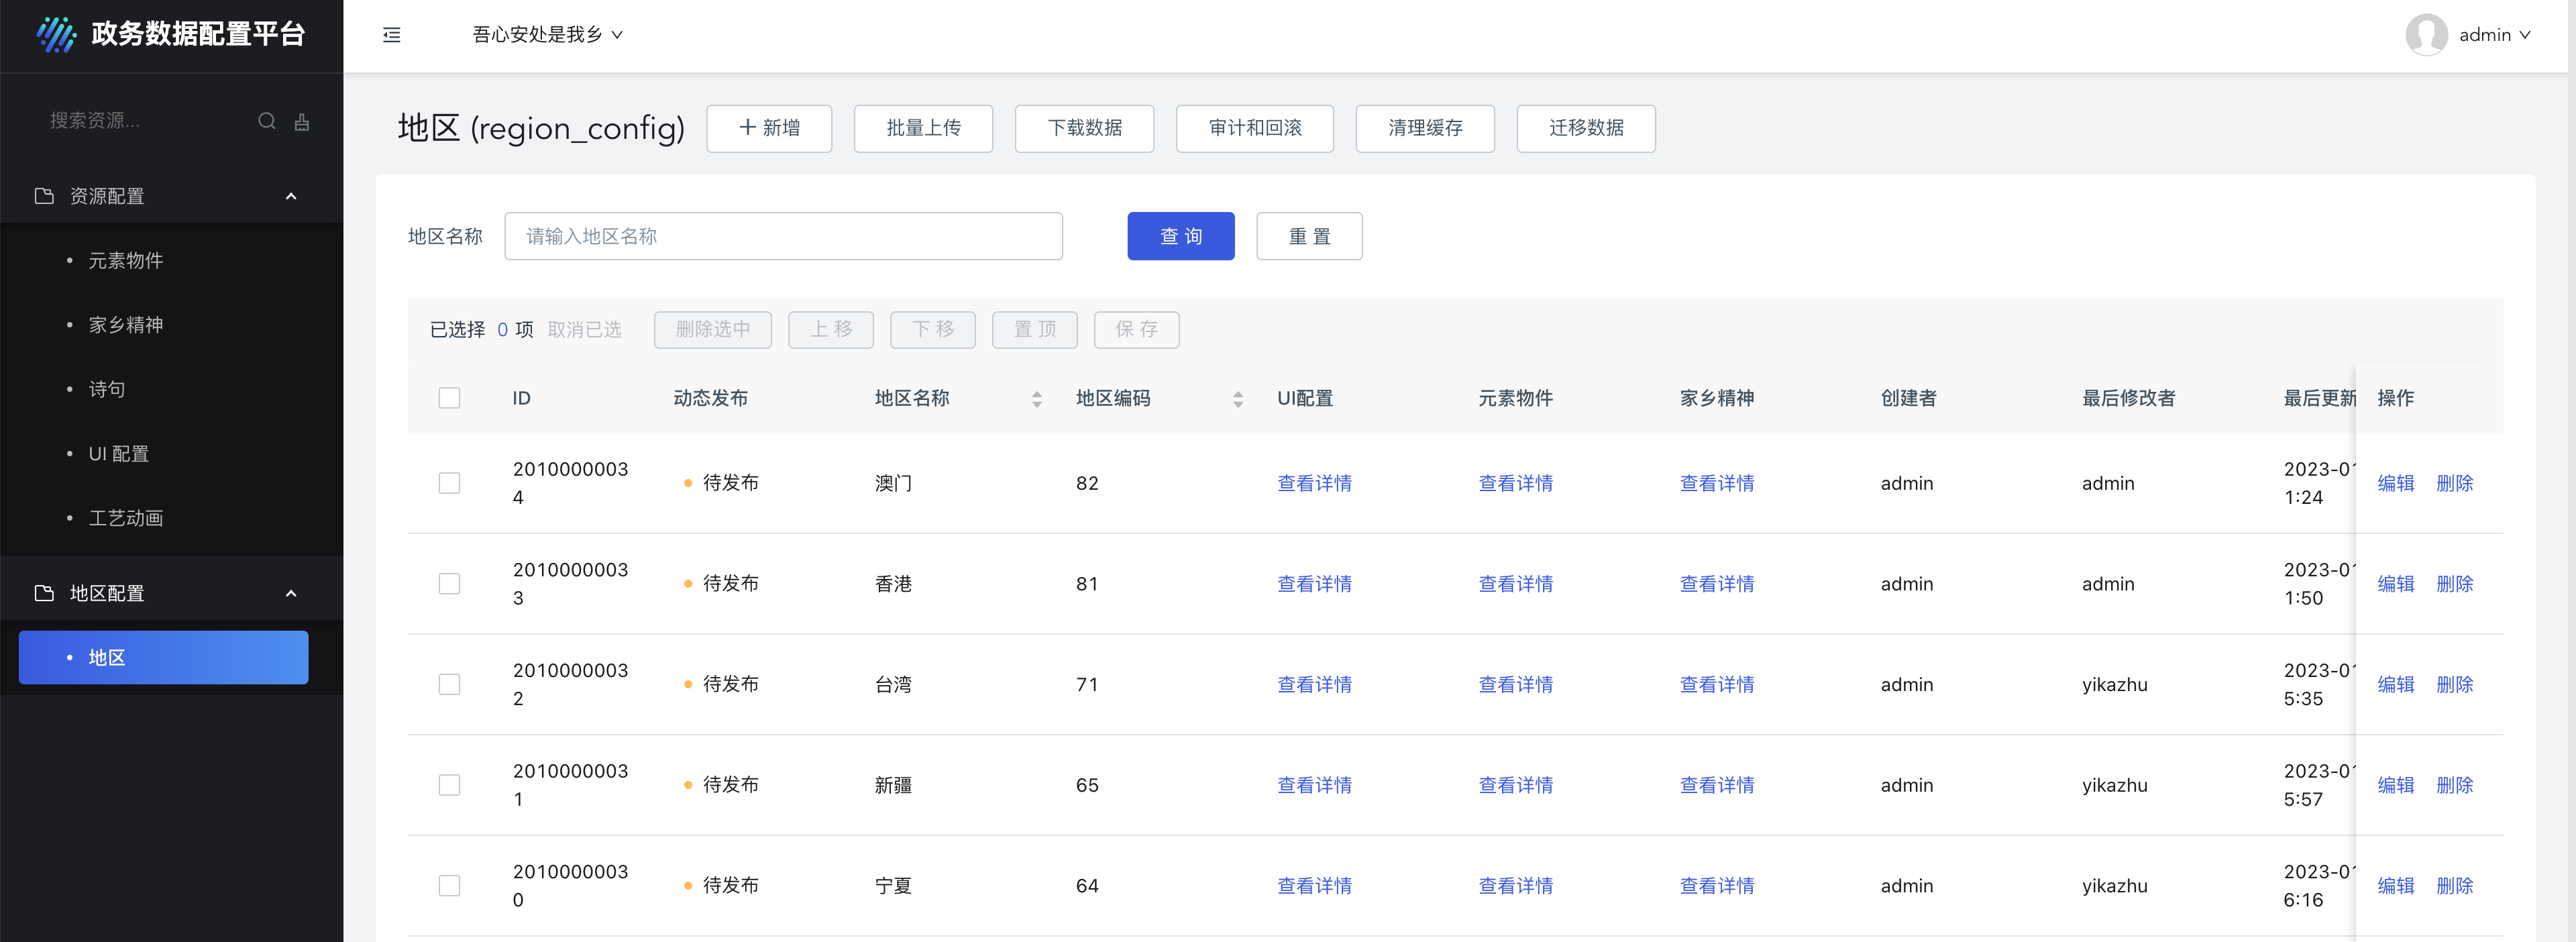Open 诗句 in sidebar
2576x942 pixels.
pos(107,389)
